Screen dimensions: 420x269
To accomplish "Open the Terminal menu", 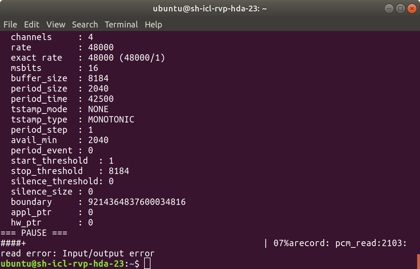I will [121, 25].
